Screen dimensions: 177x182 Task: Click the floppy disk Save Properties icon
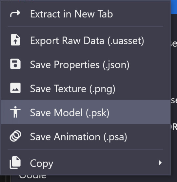[15, 64]
